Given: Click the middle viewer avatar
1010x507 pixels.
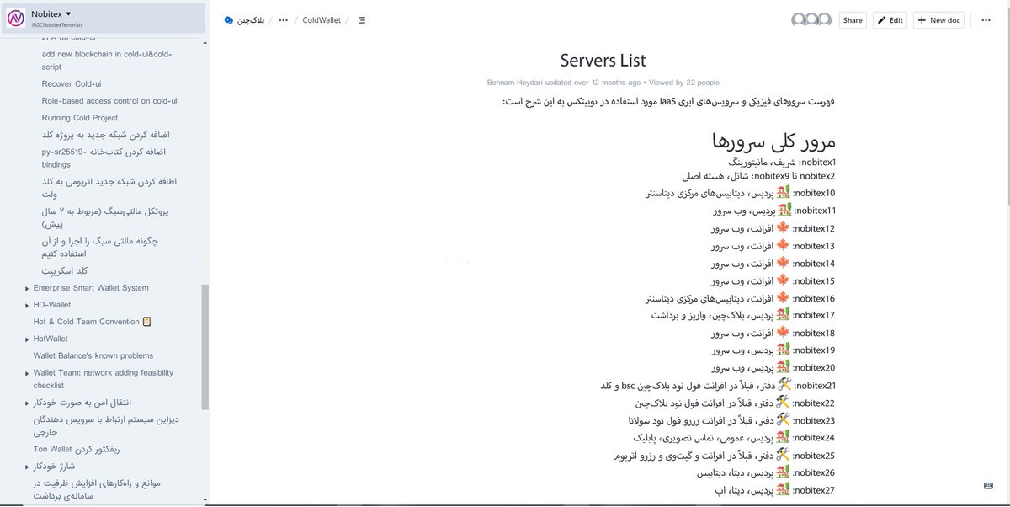Looking at the screenshot, I should 811,19.
